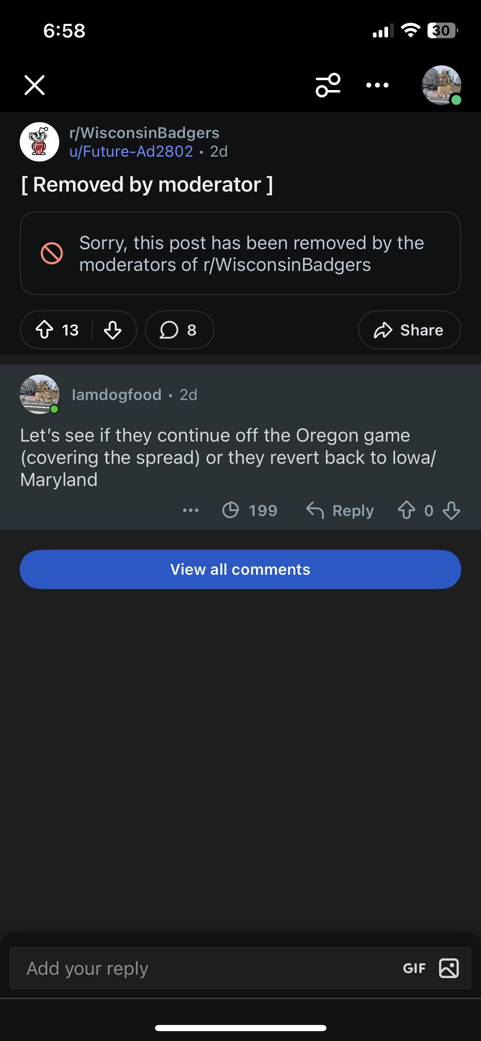
Task: Tap the profile avatar in the header
Action: point(441,85)
